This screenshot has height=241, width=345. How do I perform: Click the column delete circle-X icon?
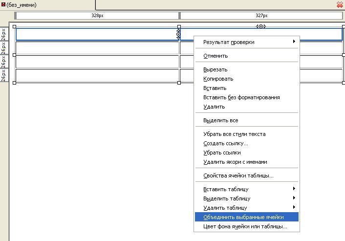click(x=261, y=26)
